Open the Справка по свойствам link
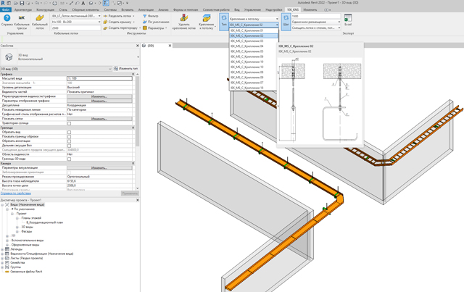 (16, 193)
